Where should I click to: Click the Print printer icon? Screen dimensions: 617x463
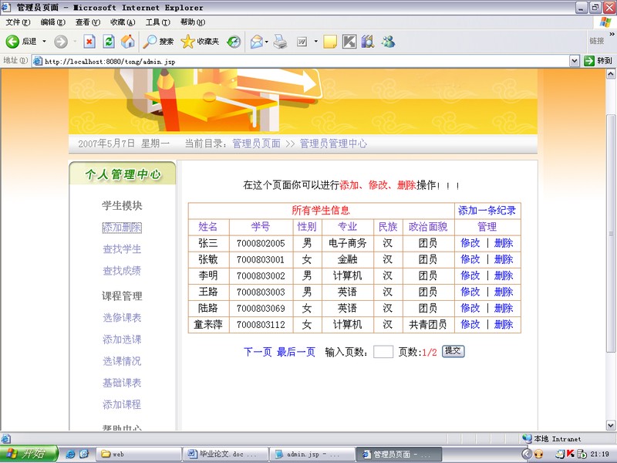point(280,42)
